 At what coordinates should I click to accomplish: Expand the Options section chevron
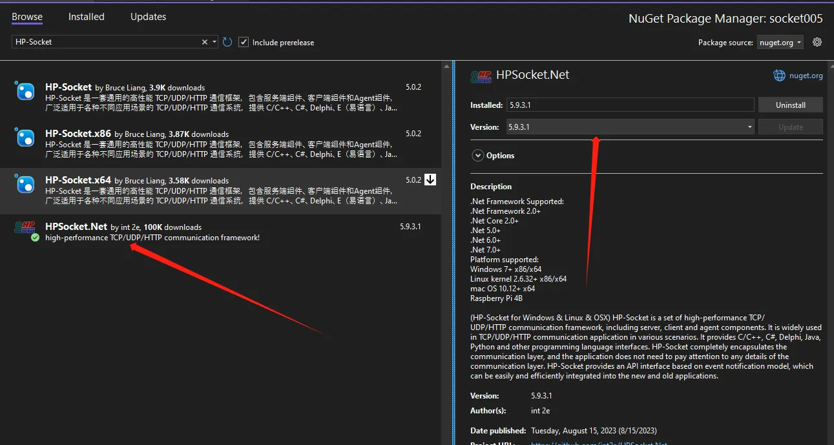(478, 156)
